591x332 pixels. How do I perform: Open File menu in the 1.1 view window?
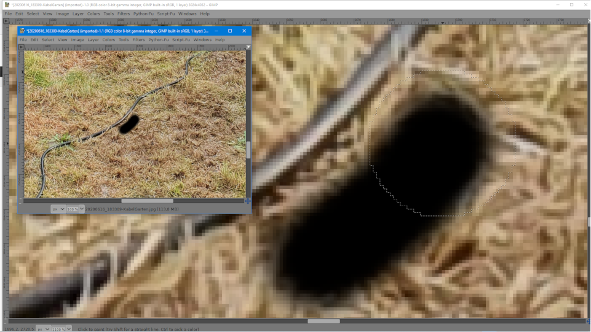pos(23,40)
